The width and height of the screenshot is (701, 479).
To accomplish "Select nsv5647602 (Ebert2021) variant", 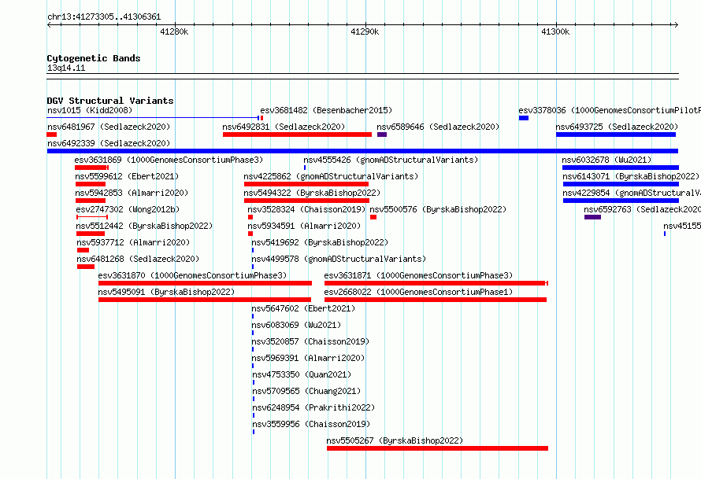I will (303, 308).
